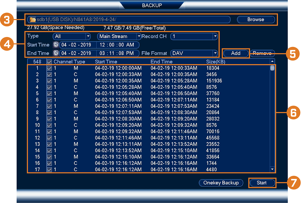This screenshot has width=302, height=203.
Task: Click scroll up arrow above file list
Action: 272,61
